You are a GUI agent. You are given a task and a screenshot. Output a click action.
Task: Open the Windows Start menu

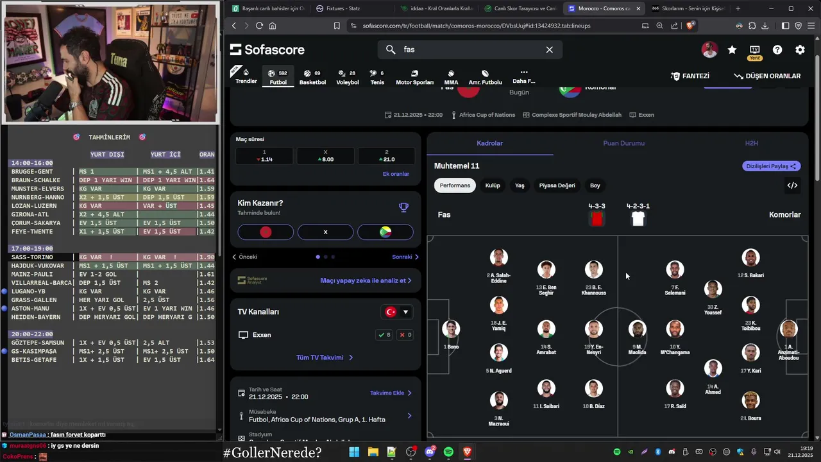click(354, 452)
